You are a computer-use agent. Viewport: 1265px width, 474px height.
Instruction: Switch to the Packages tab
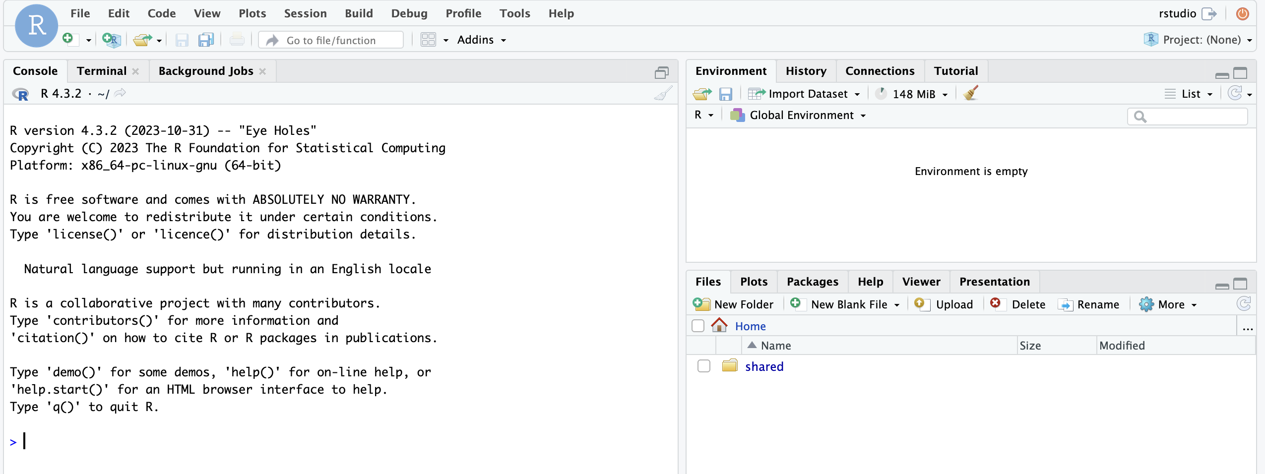point(812,282)
